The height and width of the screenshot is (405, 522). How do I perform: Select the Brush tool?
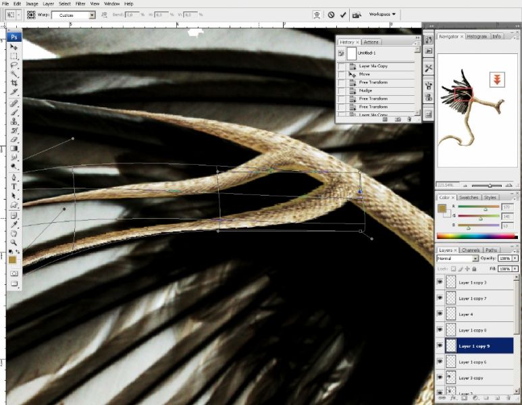pos(14,112)
